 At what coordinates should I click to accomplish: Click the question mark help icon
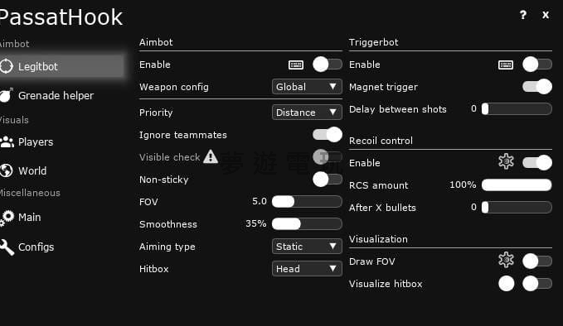522,15
